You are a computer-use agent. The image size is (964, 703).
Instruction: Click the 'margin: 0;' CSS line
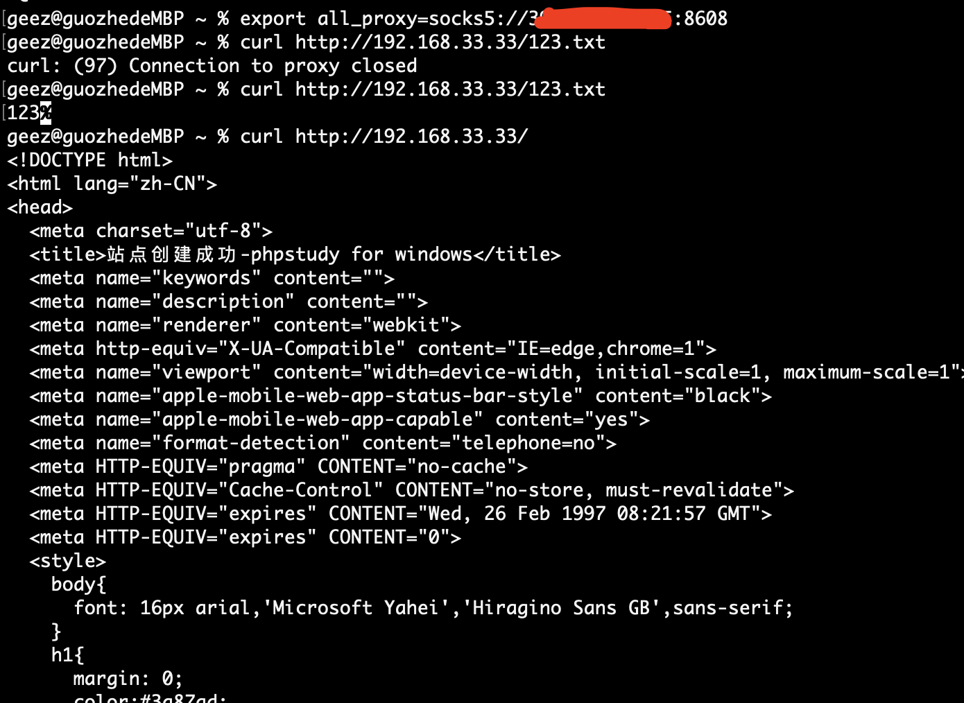(x=128, y=678)
